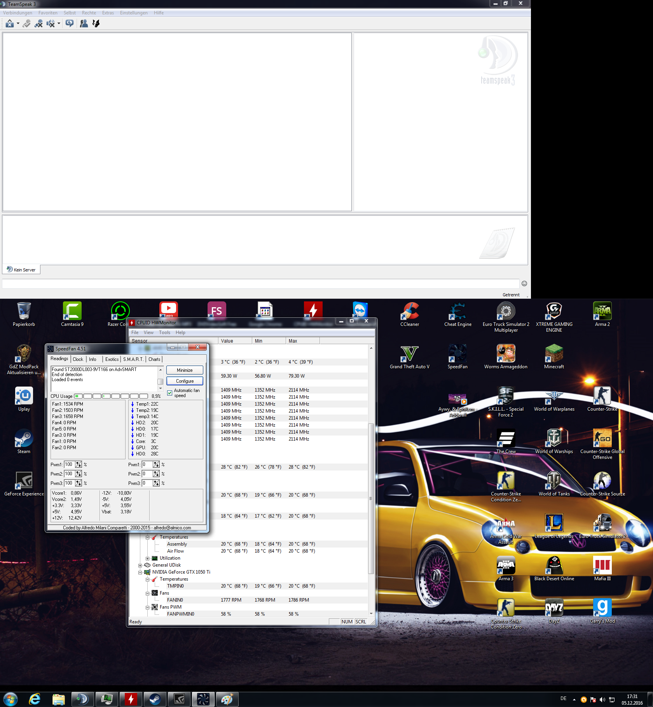Open the Verbindungen menu in TeamSpeak
Image resolution: width=653 pixels, height=707 pixels.
tap(17, 13)
